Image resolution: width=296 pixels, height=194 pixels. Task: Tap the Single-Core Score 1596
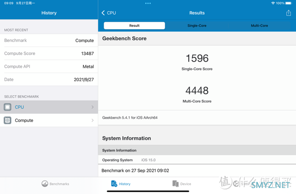[197, 58]
